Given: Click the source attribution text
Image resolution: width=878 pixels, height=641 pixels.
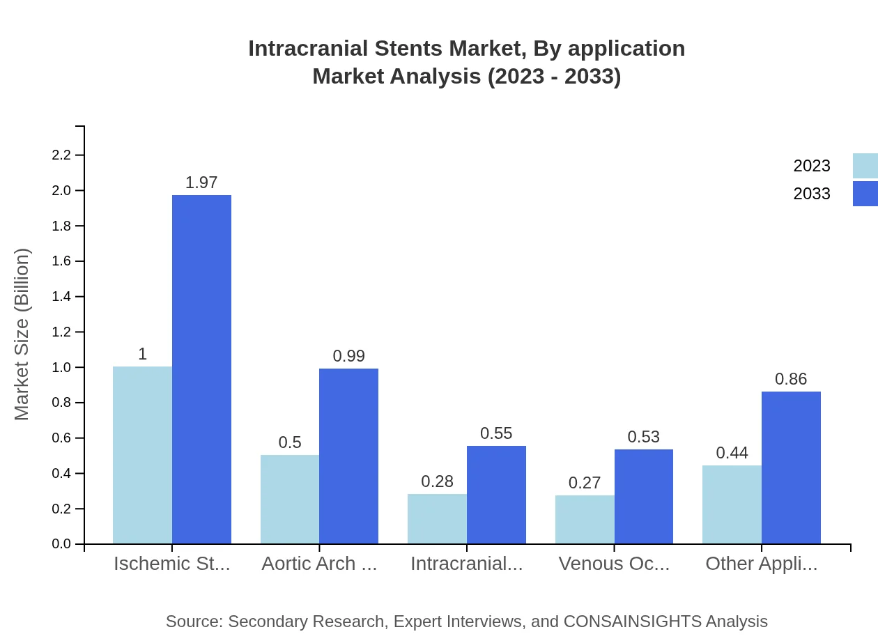Looking at the screenshot, I should click(466, 621).
